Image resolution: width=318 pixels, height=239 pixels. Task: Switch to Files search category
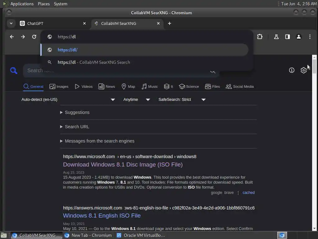click(212, 87)
